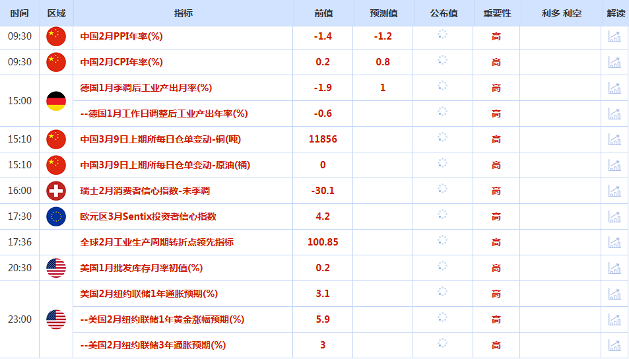This screenshot has height=359, width=629.
Task: Click the 利多 利空 column header
Action: tap(562, 13)
